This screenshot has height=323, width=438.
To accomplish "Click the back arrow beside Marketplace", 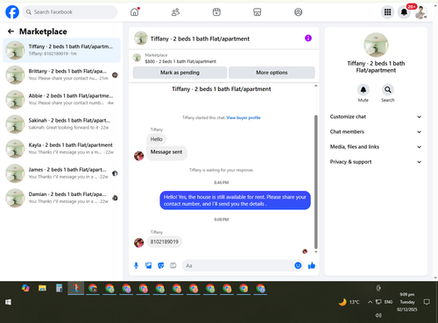I will pos(11,32).
